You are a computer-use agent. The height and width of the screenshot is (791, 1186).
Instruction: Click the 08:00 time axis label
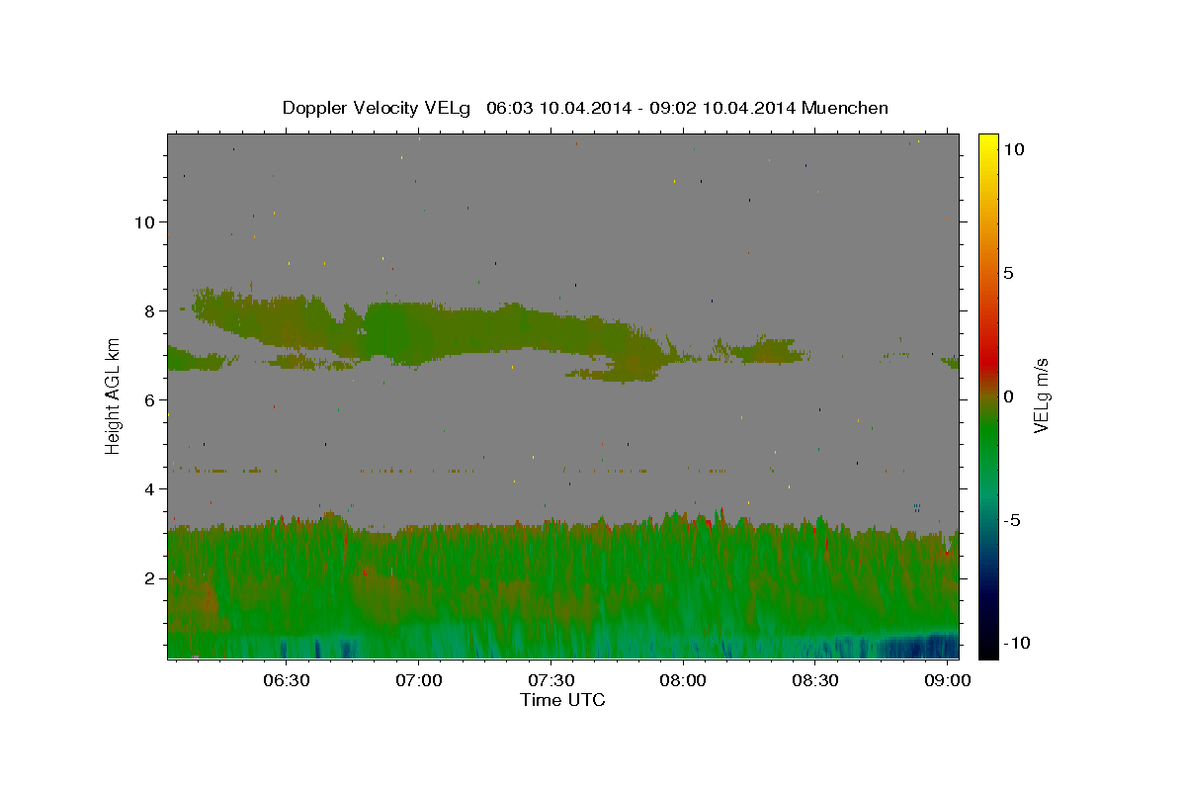(684, 681)
